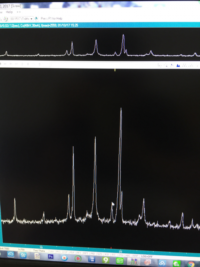Click the KSI status bar button
This screenshot has width=200, height=267.
[x=107, y=254]
